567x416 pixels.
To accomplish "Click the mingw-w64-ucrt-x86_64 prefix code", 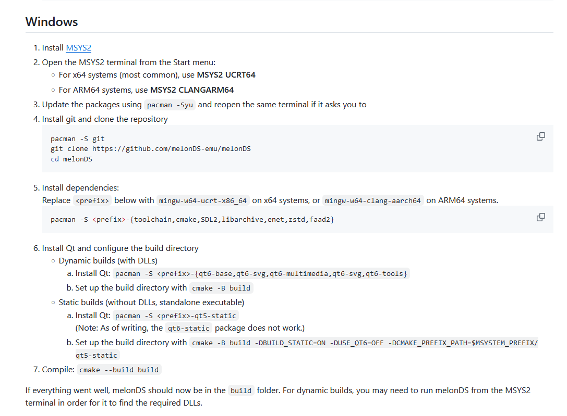I will (203, 201).
